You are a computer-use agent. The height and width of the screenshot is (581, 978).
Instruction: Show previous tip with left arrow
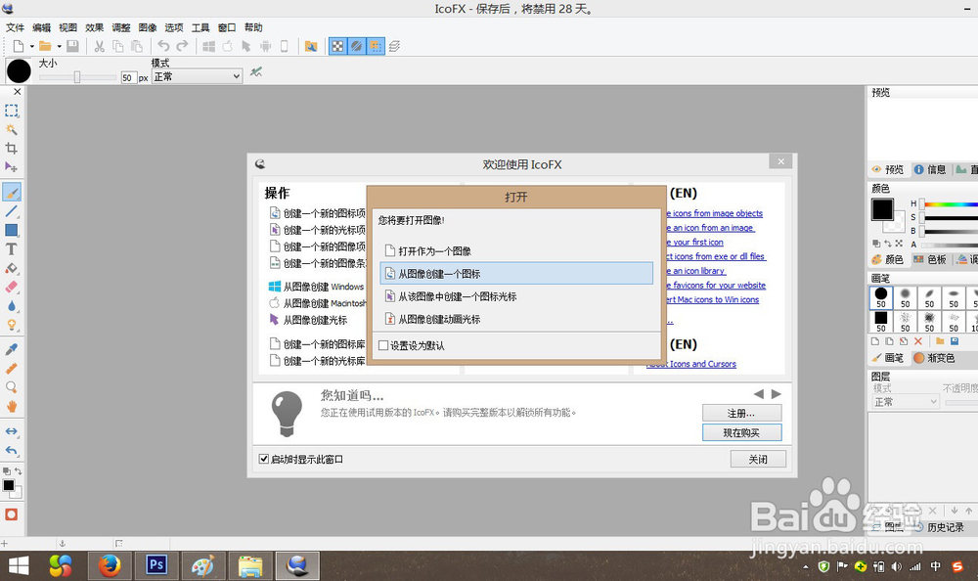pyautogui.click(x=759, y=394)
